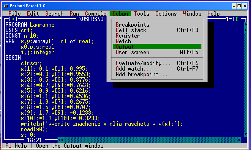Click the vertical scrollbar thumb marker
Viewport: 251px width, 151px height.
click(x=246, y=30)
